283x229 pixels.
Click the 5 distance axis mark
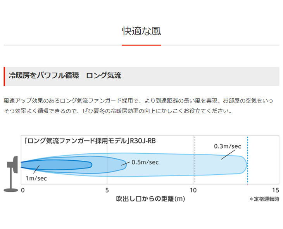pyautogui.click(x=107, y=190)
